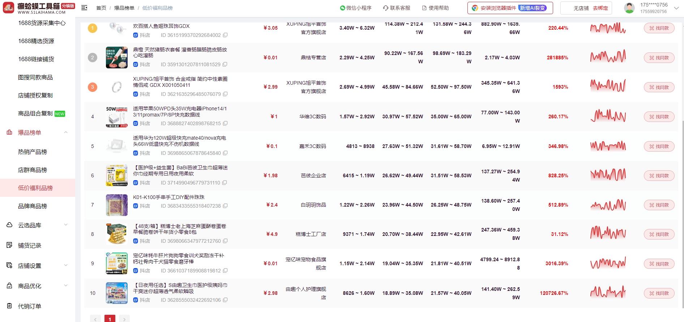Collapse the 爆品榜单 menu section
Screen dimensions: 684x322
coord(66,132)
